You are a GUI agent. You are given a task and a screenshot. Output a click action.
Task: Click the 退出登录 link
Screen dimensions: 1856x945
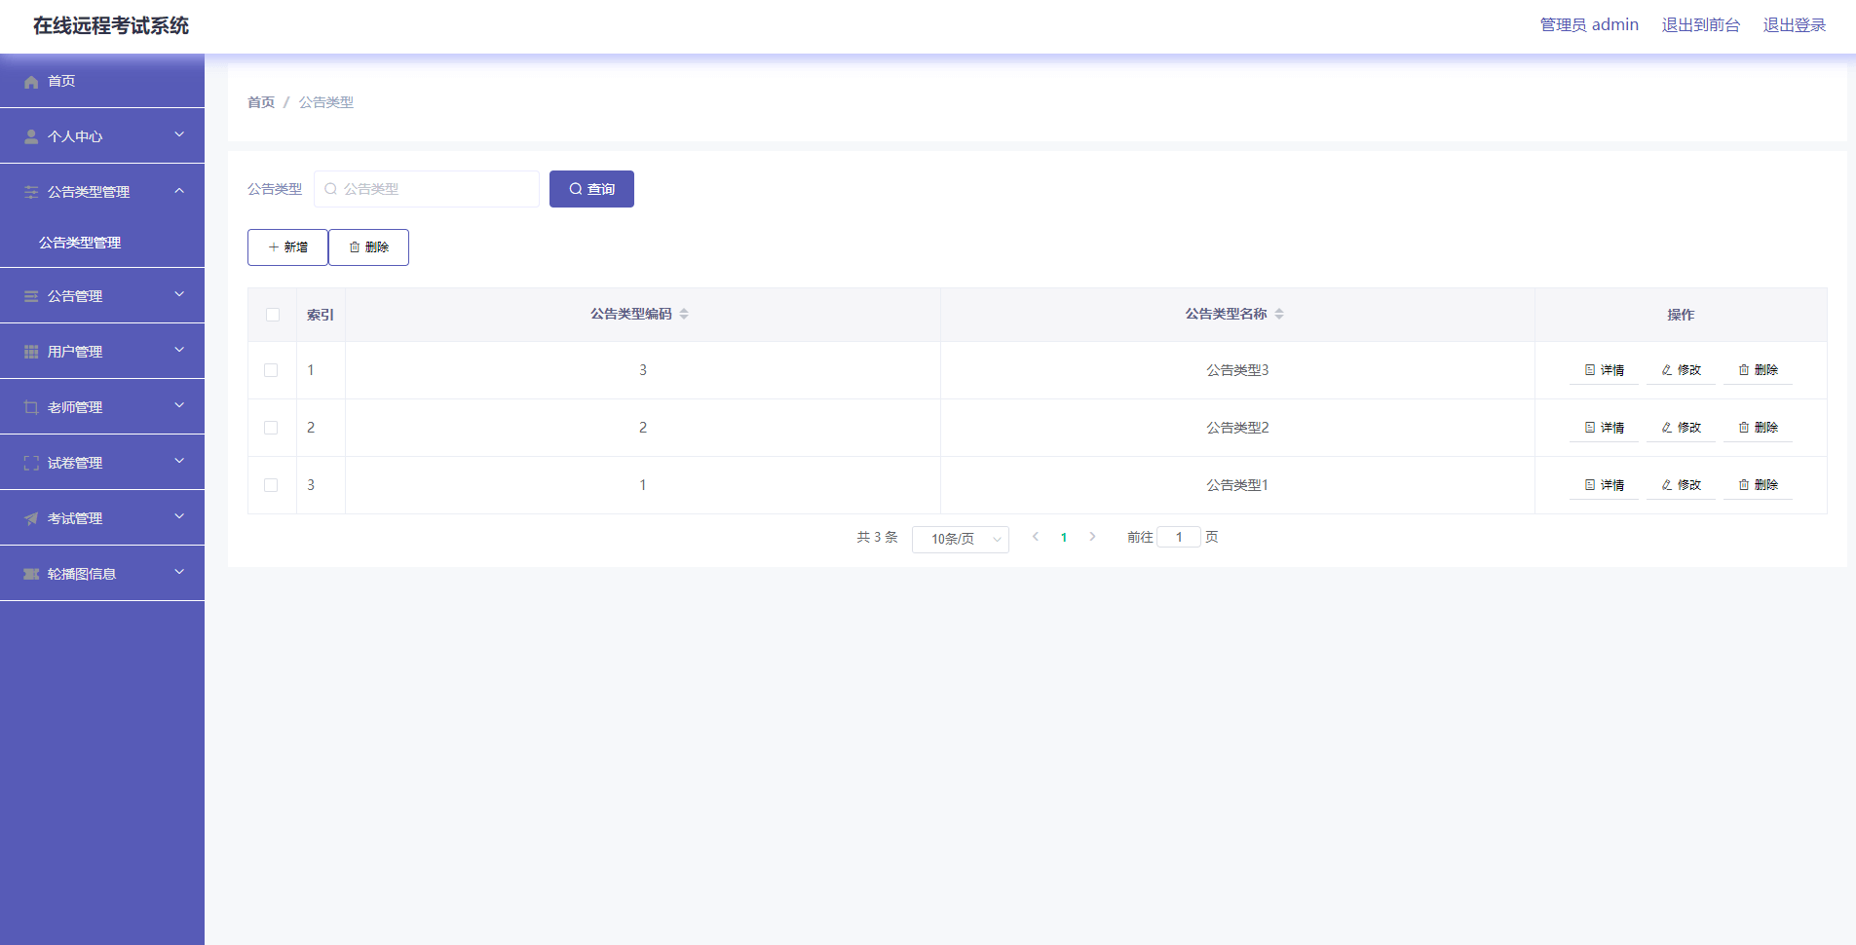click(x=1794, y=25)
